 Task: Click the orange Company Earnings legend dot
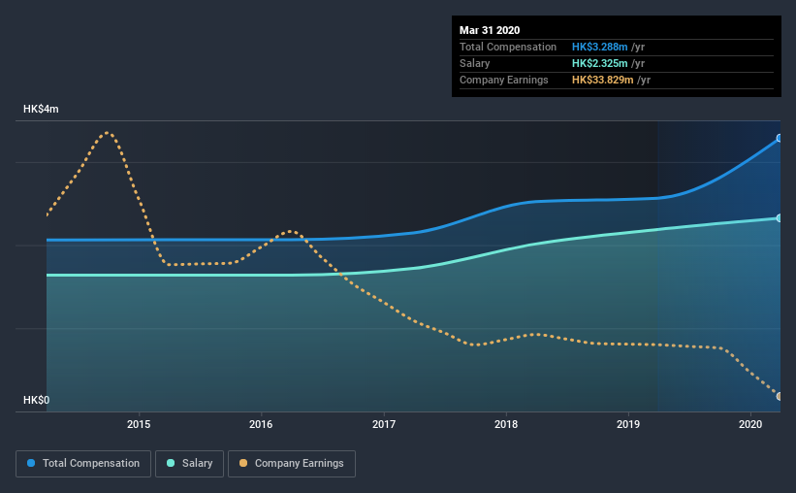pos(243,463)
